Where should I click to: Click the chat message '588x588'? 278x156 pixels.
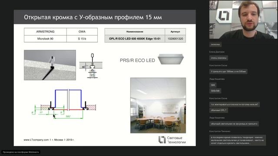215,91
